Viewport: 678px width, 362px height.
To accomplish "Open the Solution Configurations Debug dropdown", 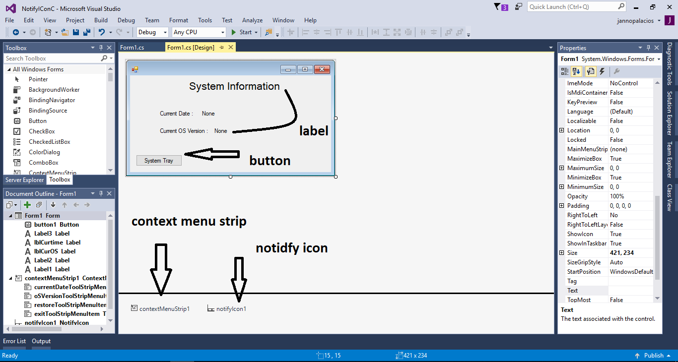I will 153,32.
